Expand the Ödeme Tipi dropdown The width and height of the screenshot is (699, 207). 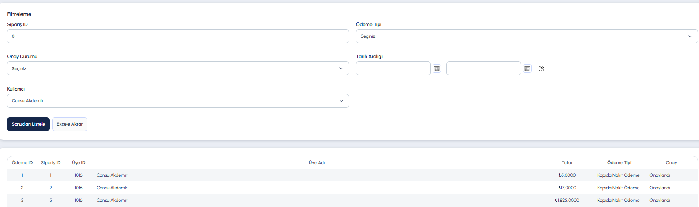coord(527,36)
